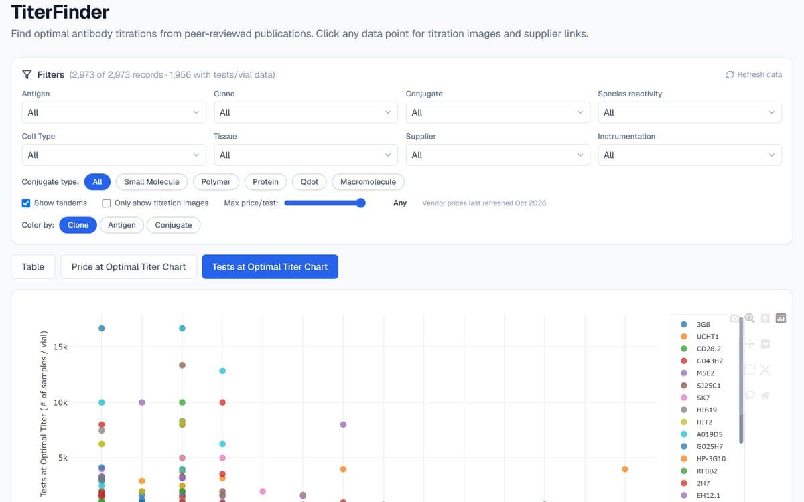Select the All conjugate type pill
Screen dimensions: 804x502
pyautogui.click(x=97, y=181)
